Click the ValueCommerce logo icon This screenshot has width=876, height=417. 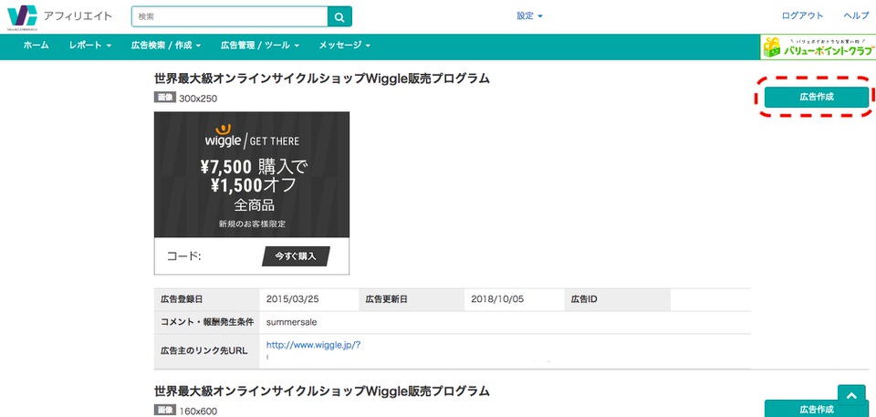22,16
